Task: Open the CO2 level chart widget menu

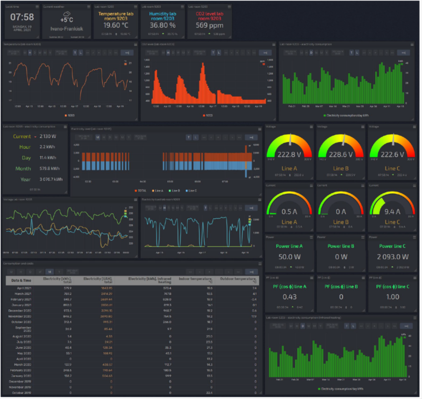Action: [274, 45]
